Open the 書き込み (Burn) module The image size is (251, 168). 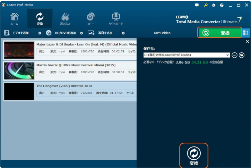[65, 19]
